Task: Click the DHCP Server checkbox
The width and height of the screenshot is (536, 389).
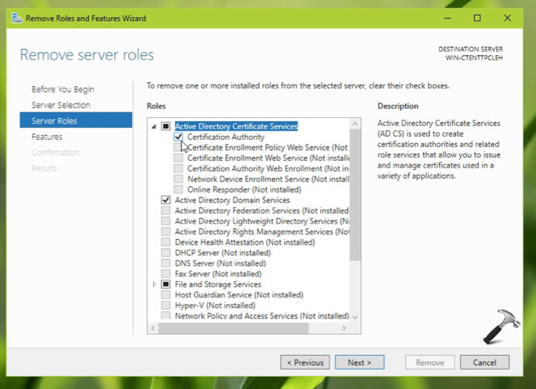Action: tap(165, 252)
